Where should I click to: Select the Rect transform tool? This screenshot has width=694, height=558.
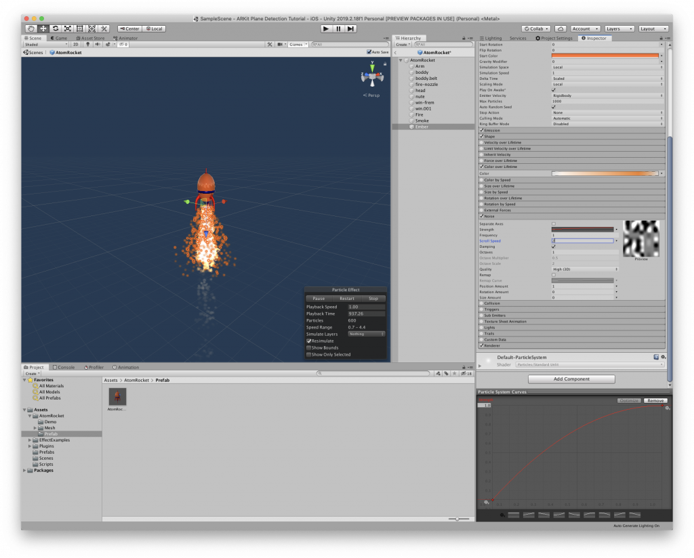80,28
